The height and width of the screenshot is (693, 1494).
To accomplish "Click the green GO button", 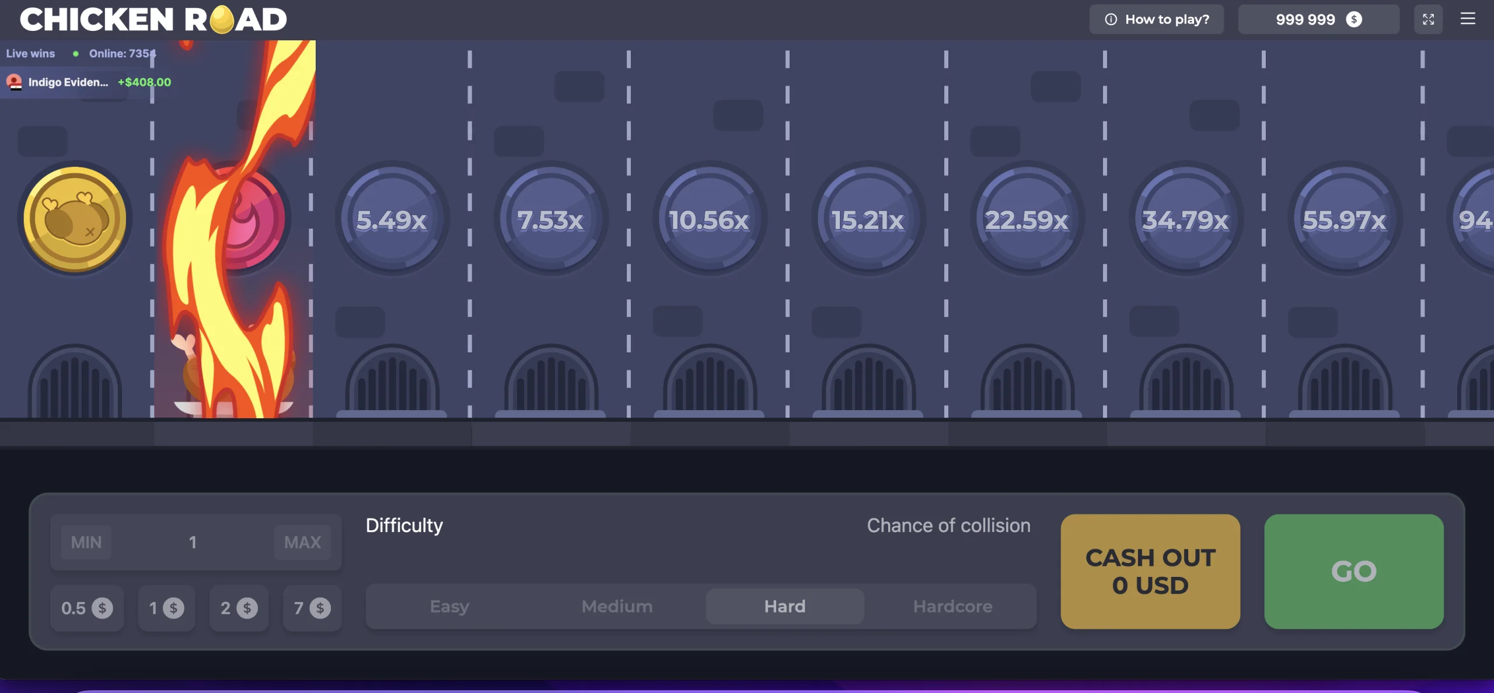I will point(1354,572).
